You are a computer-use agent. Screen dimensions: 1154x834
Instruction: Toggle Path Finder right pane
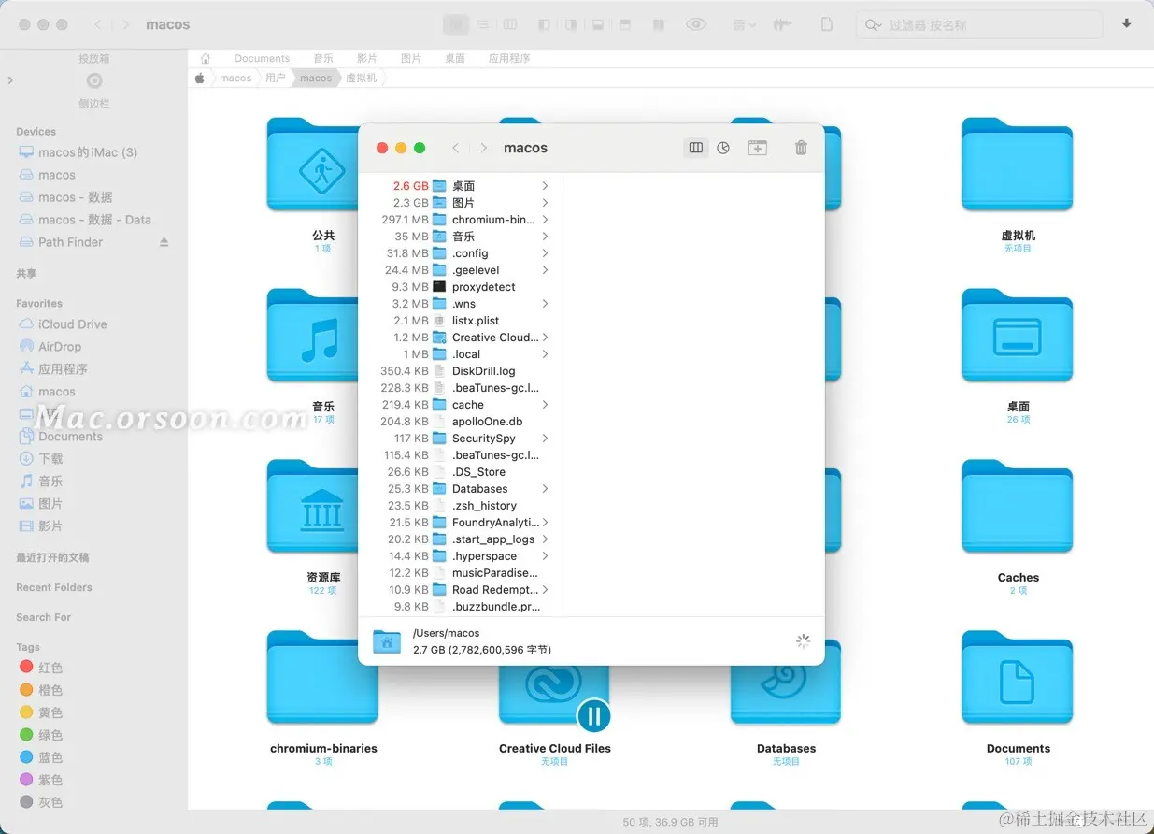(x=571, y=24)
